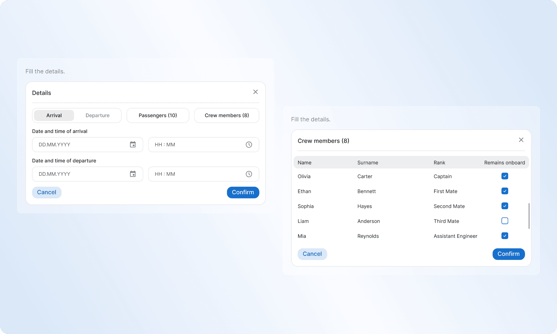Screen dimensions: 557x334
Task: Open the departure date calendar picker
Action: click(x=133, y=174)
